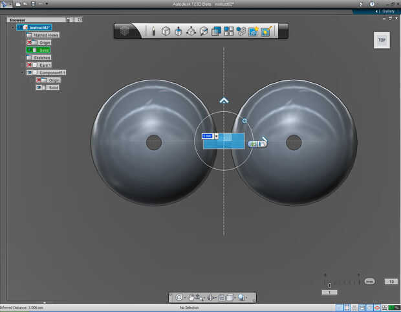401x312 pixels.
Task: Open the Sketch pencil tool in the ribbon
Action: click(153, 32)
